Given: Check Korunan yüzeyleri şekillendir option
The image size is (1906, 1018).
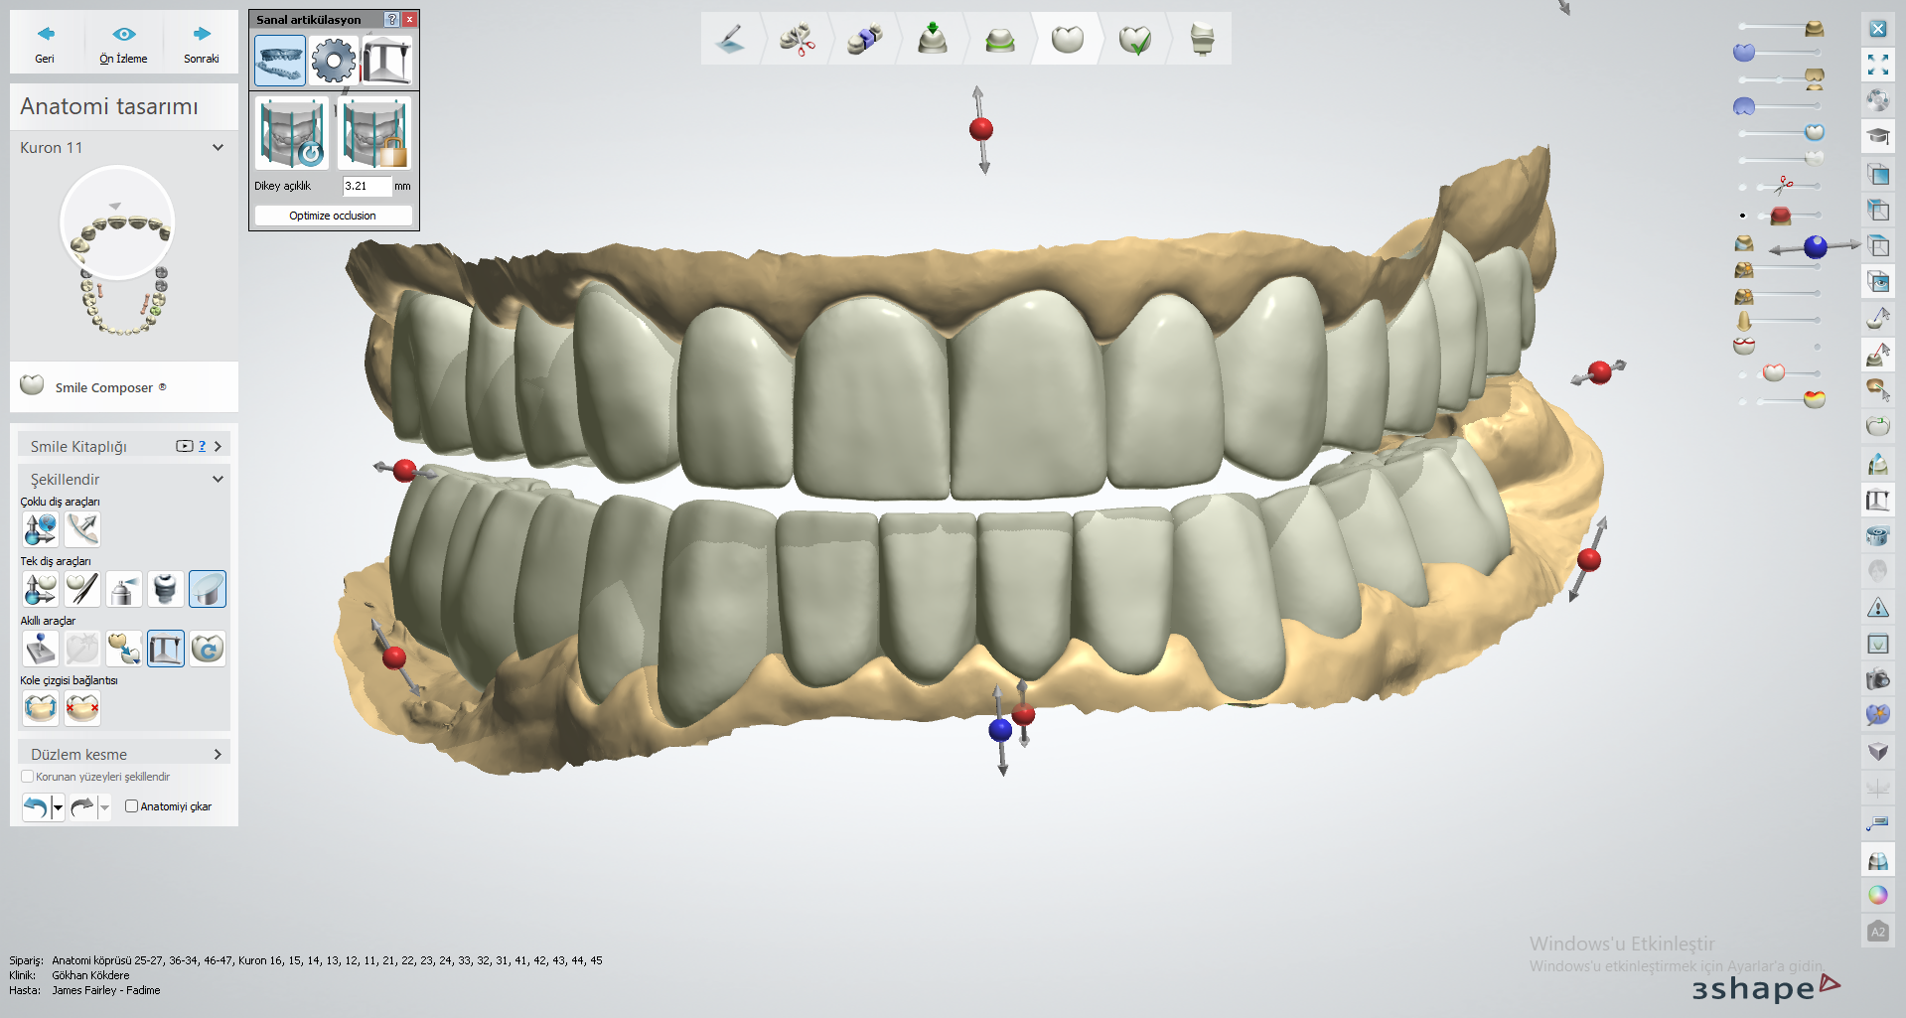Looking at the screenshot, I should 28,777.
